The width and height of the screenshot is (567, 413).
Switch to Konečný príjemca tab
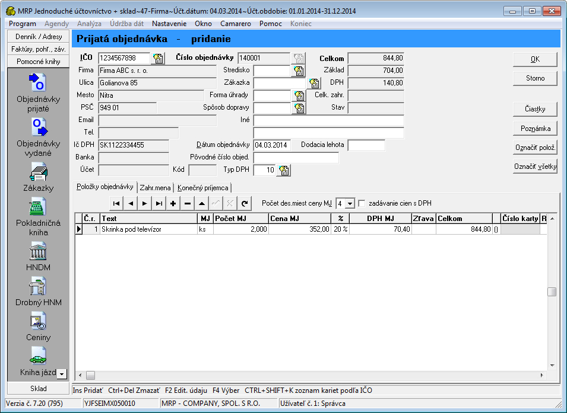click(x=202, y=188)
